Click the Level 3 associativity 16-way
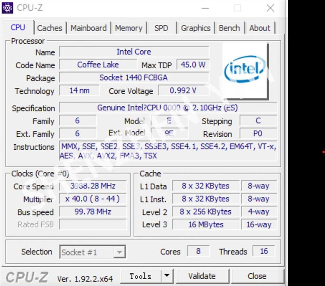325x286 pixels. 259,224
